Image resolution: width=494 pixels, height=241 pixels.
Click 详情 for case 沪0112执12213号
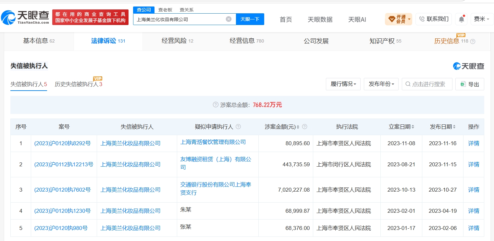pos(474,164)
